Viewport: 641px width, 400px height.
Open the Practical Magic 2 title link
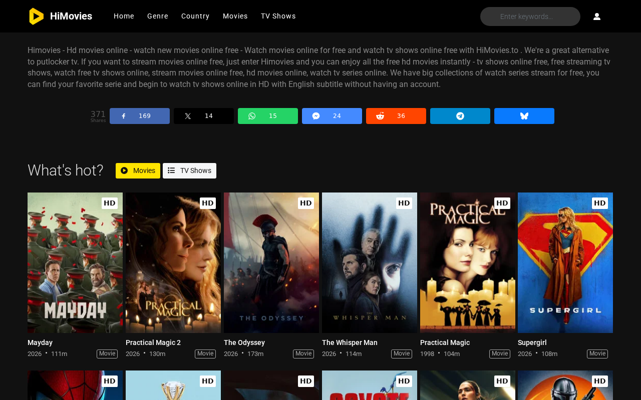tap(153, 342)
